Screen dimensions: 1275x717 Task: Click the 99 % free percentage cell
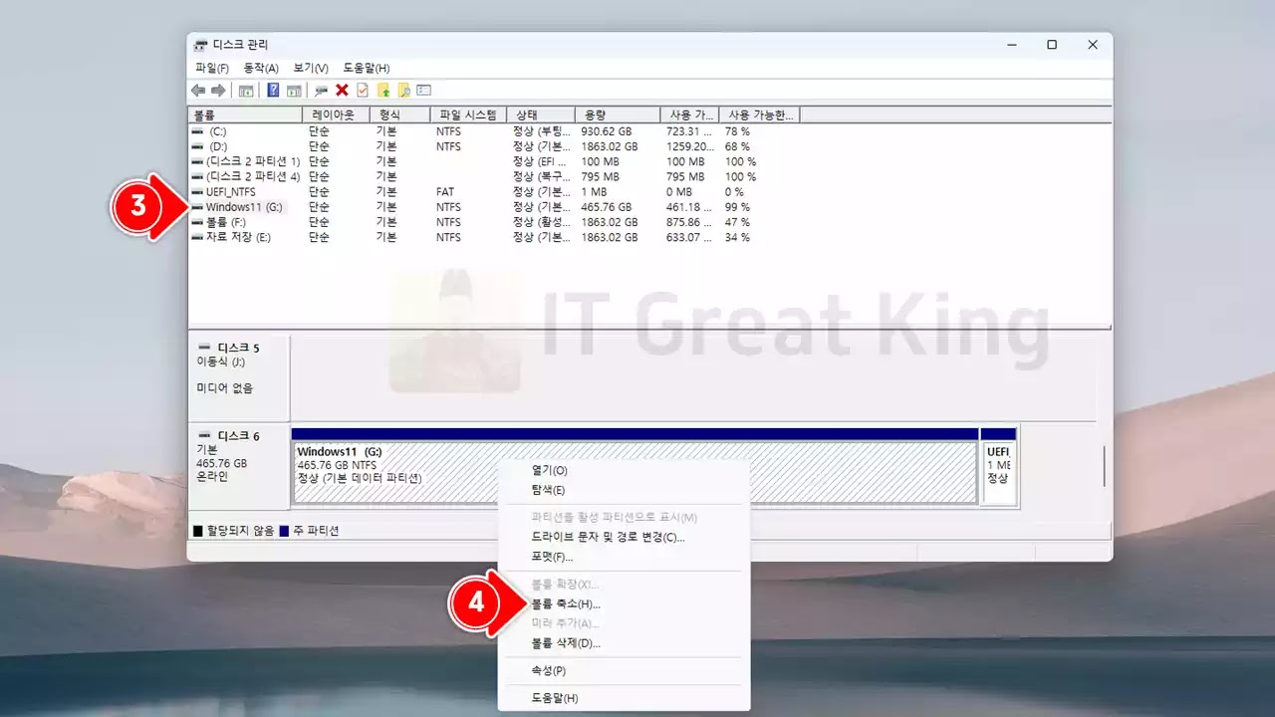click(737, 207)
